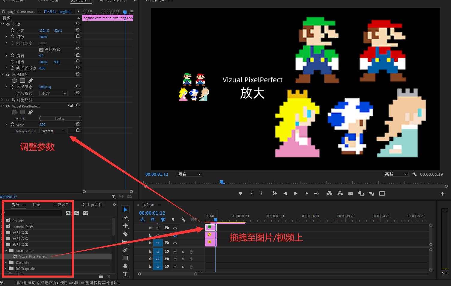Uncheck the 等比缩放 uniform scale checkbox
451x286 pixels.
[x=41, y=49]
